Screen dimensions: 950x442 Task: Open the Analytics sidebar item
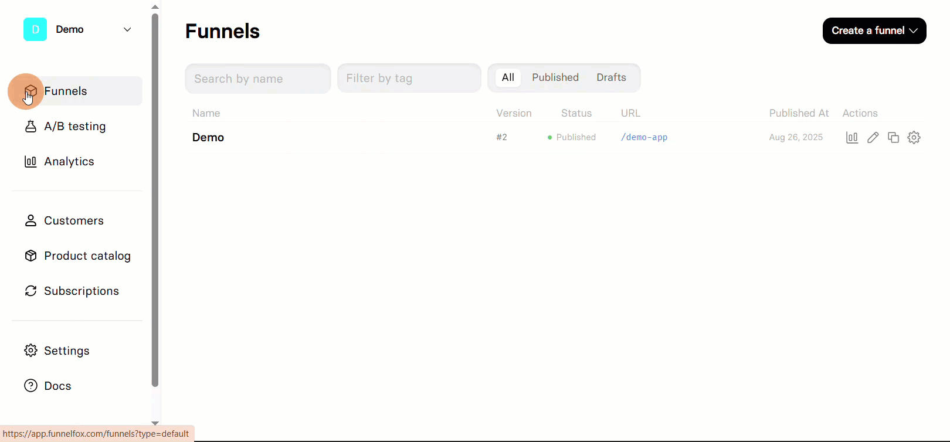tap(69, 161)
